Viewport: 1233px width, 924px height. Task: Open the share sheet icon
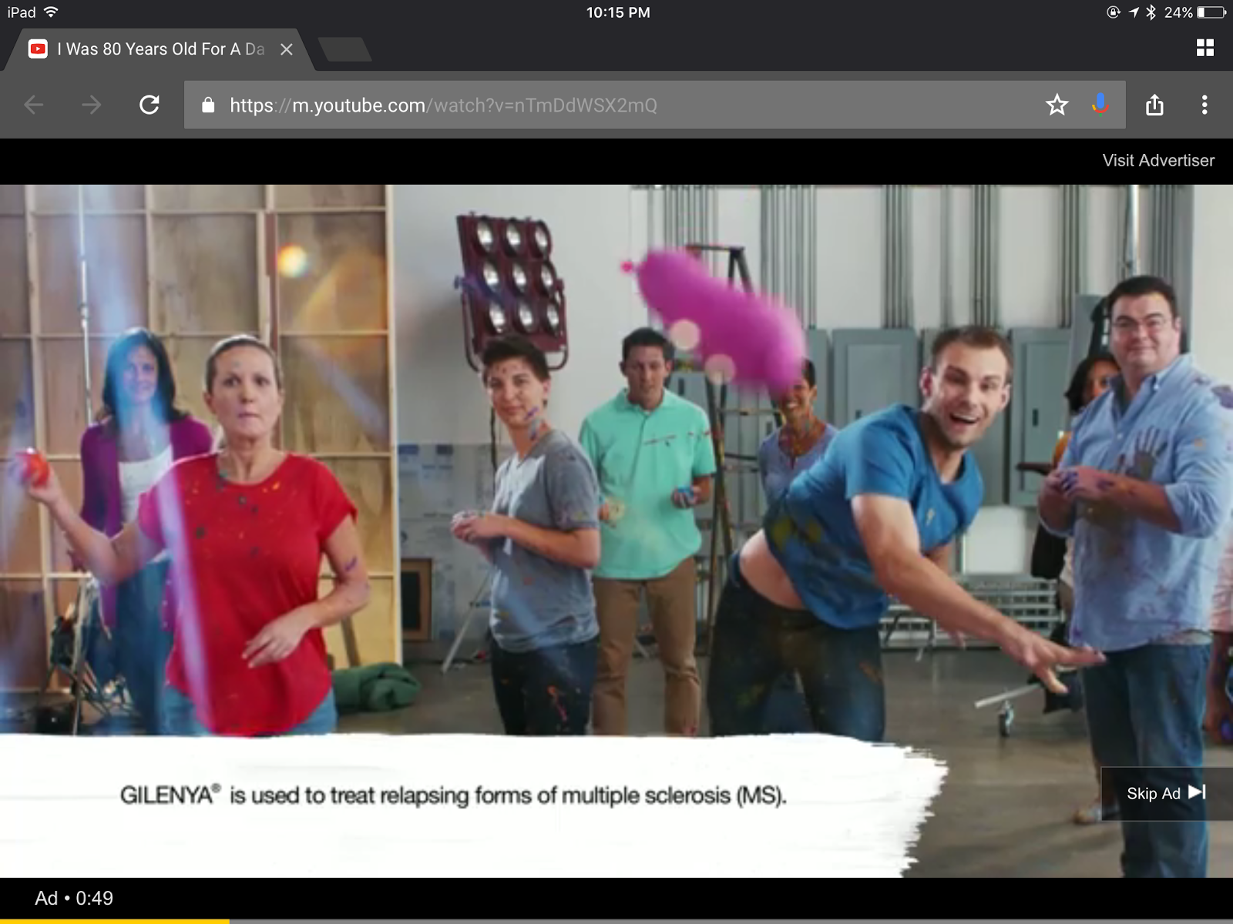[x=1154, y=105]
